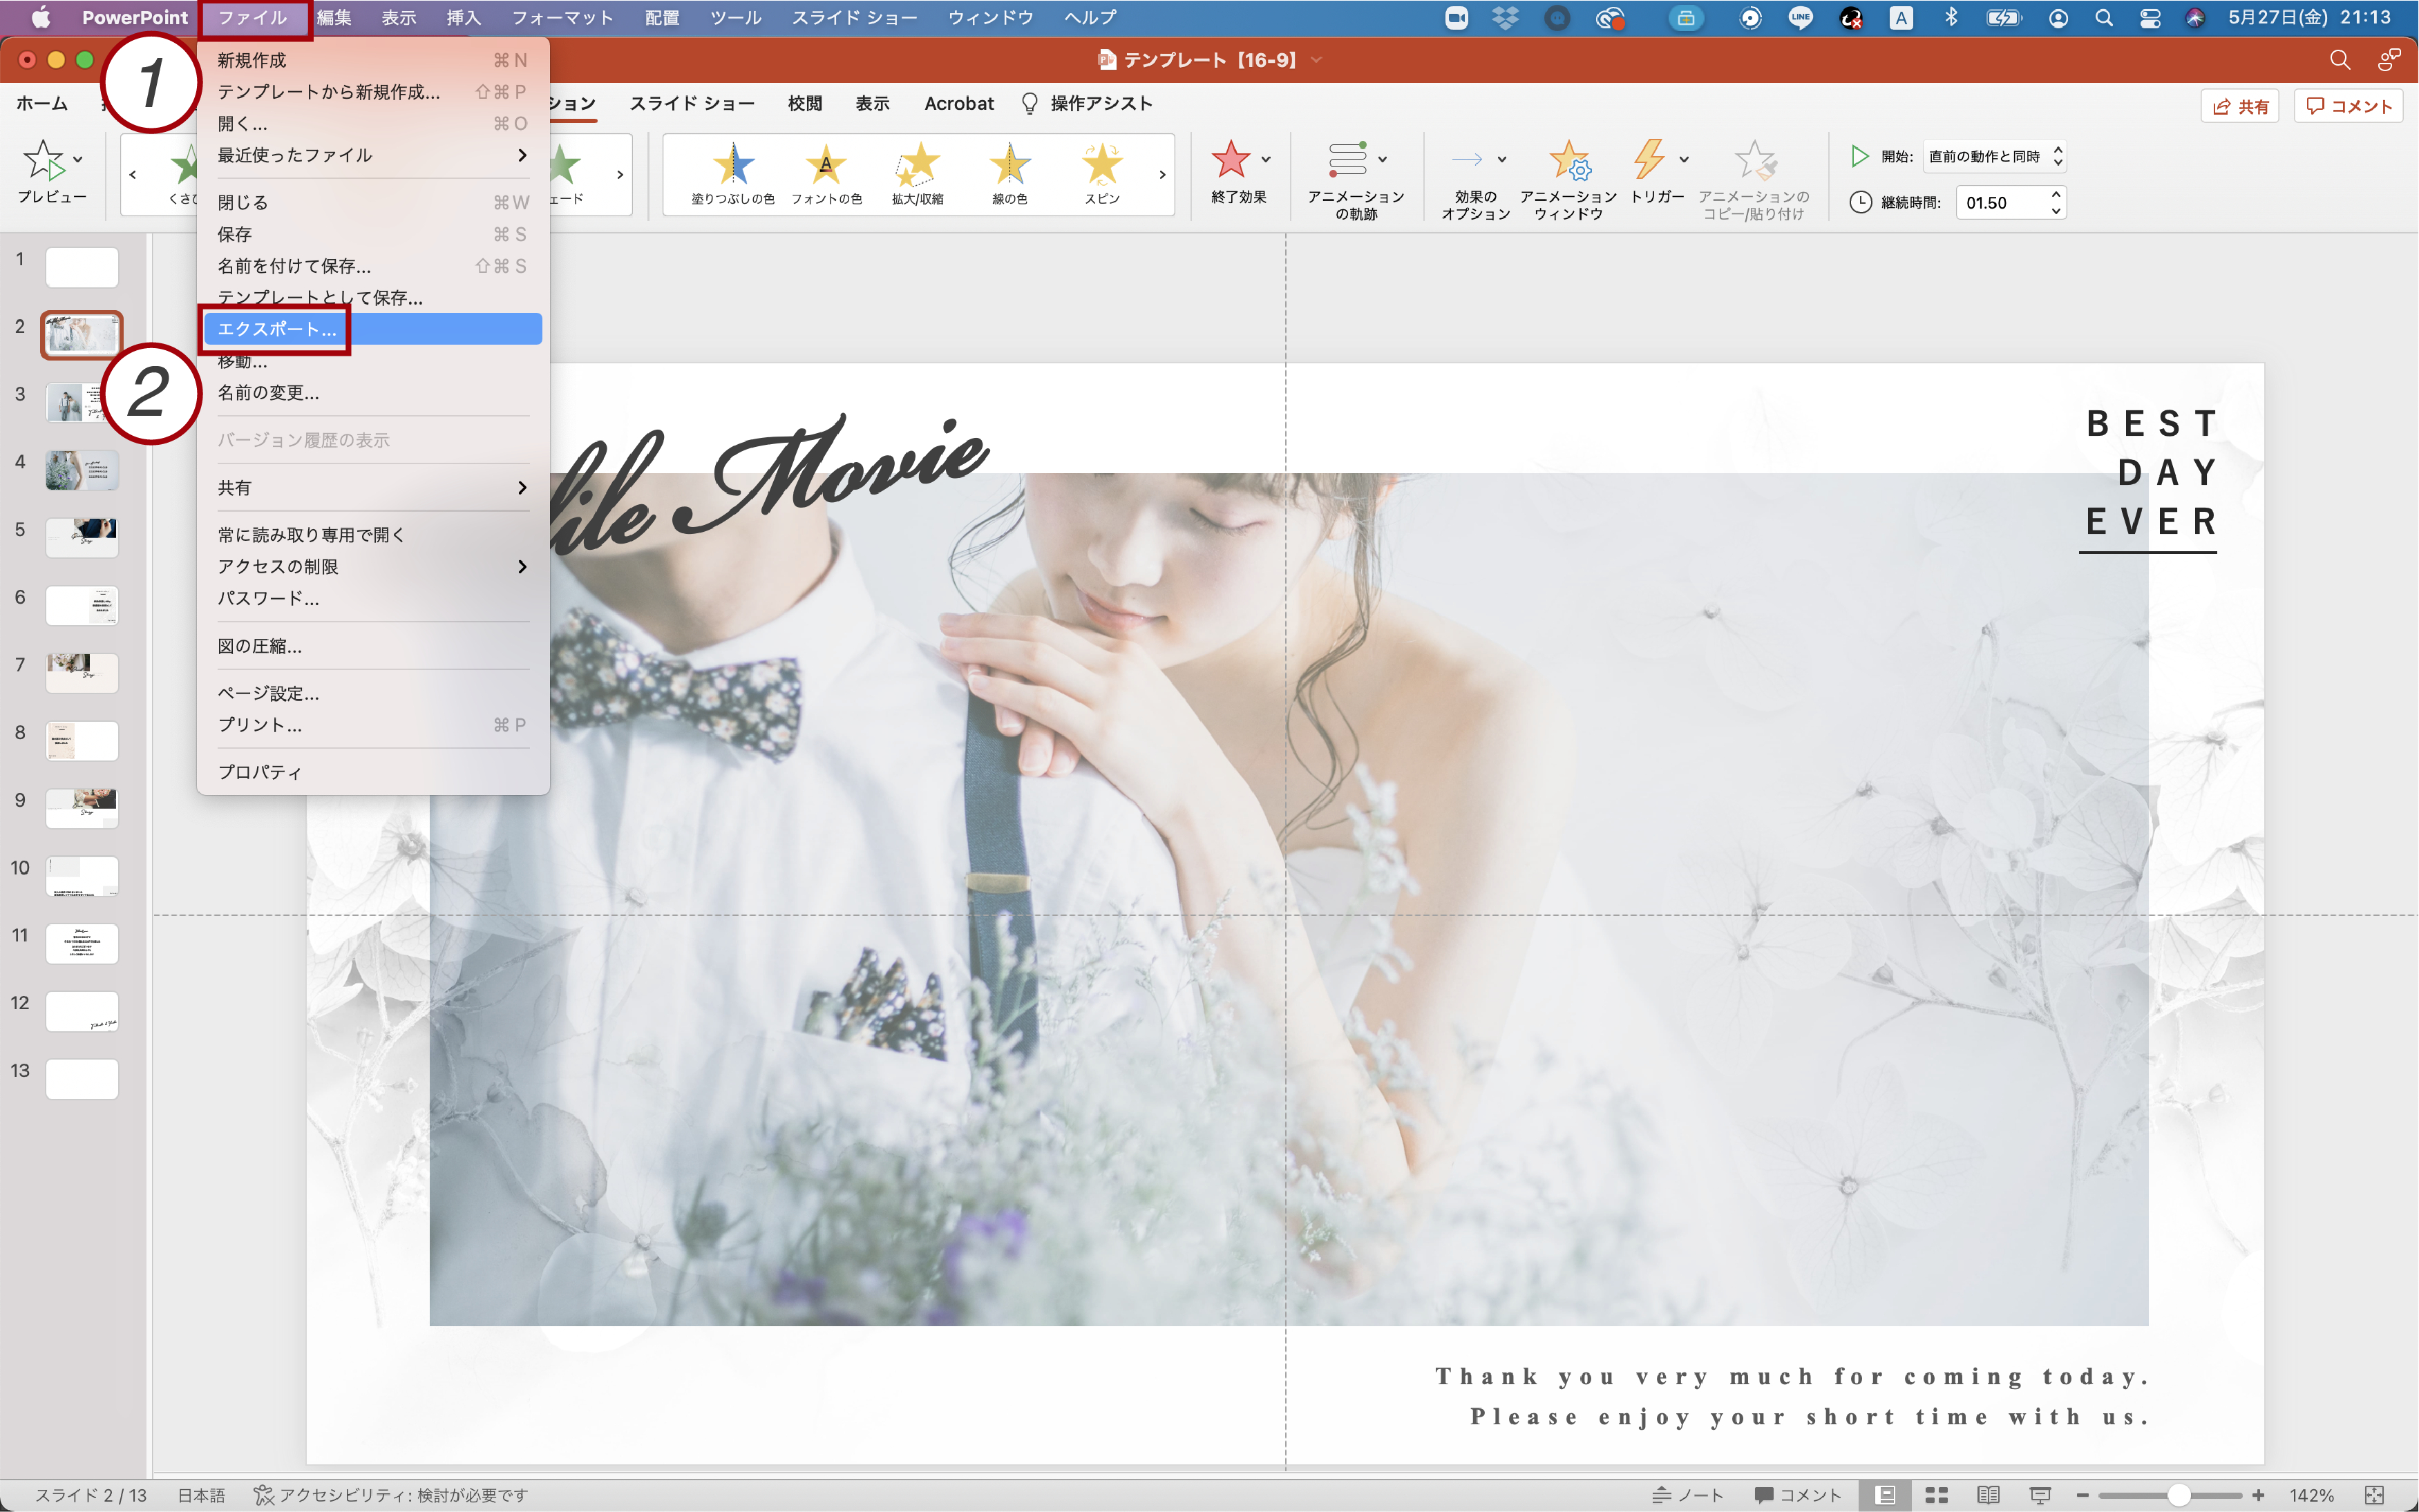Open Notes from the status bar

(x=1687, y=1495)
